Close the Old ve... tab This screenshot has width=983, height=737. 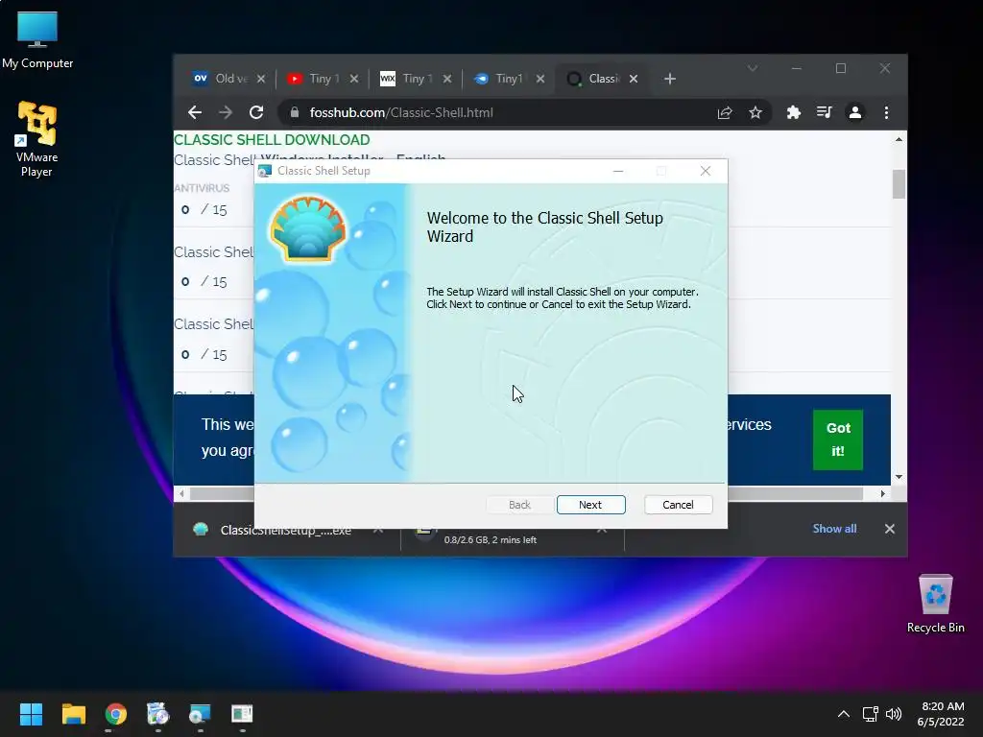tap(261, 79)
